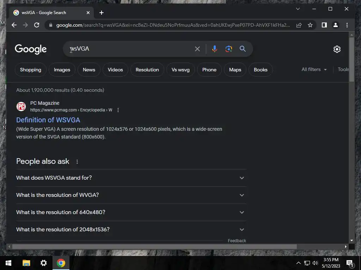Share this page icon in address bar
This screenshot has height=270, width=361.
(299, 25)
